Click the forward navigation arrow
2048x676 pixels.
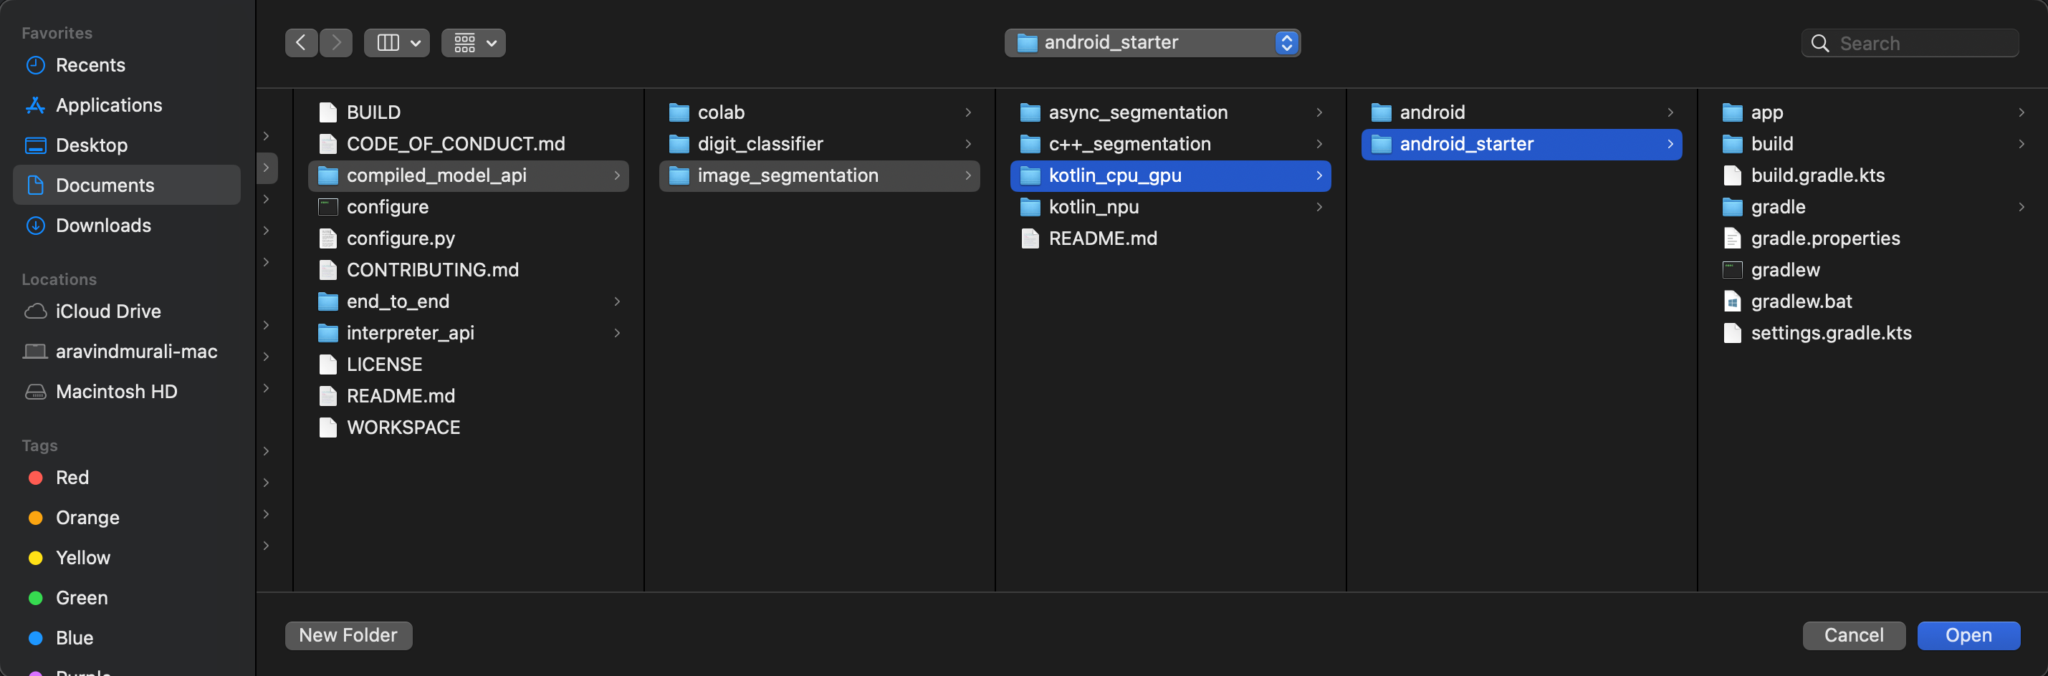[x=336, y=43]
